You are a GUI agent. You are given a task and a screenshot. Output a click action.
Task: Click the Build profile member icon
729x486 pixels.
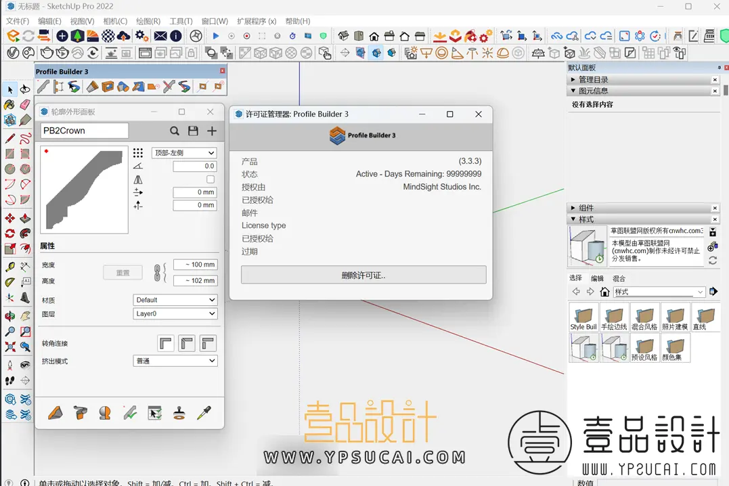[x=56, y=412]
